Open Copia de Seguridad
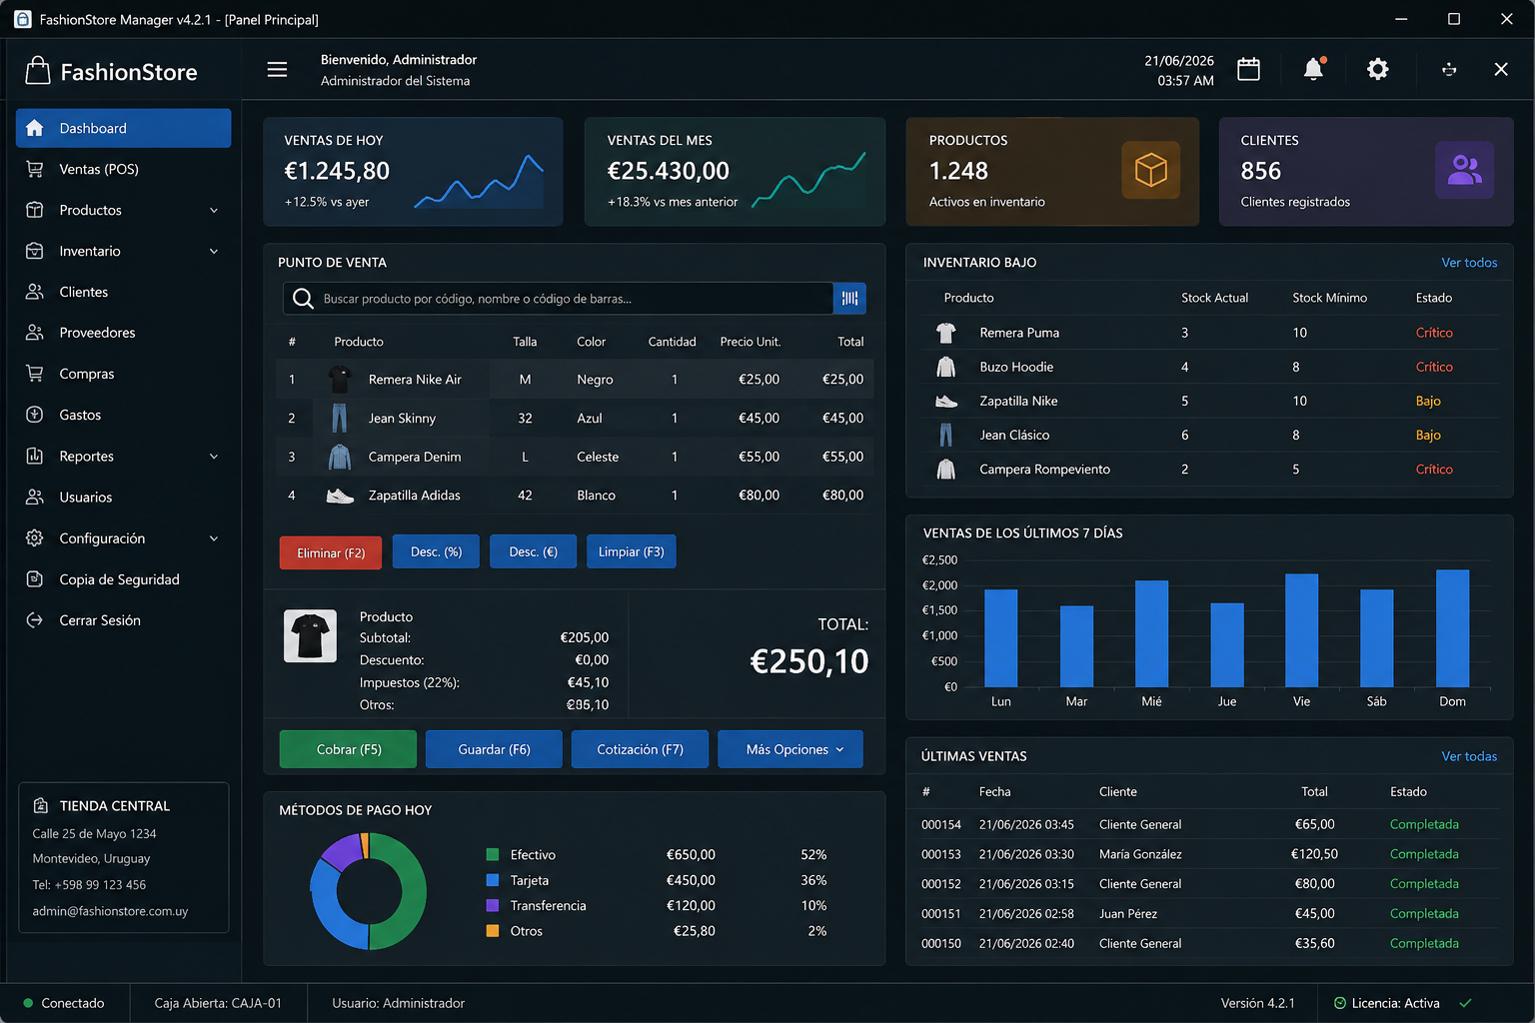Screen dimensions: 1535x1023 pyautogui.click(x=123, y=579)
